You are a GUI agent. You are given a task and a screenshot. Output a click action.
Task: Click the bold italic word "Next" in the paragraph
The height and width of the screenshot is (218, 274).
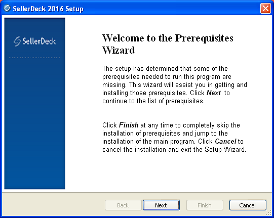click(x=214, y=93)
